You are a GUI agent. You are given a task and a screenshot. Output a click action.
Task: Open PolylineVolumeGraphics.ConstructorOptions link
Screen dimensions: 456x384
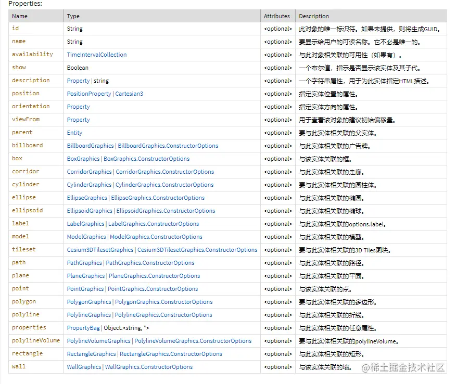193,341
